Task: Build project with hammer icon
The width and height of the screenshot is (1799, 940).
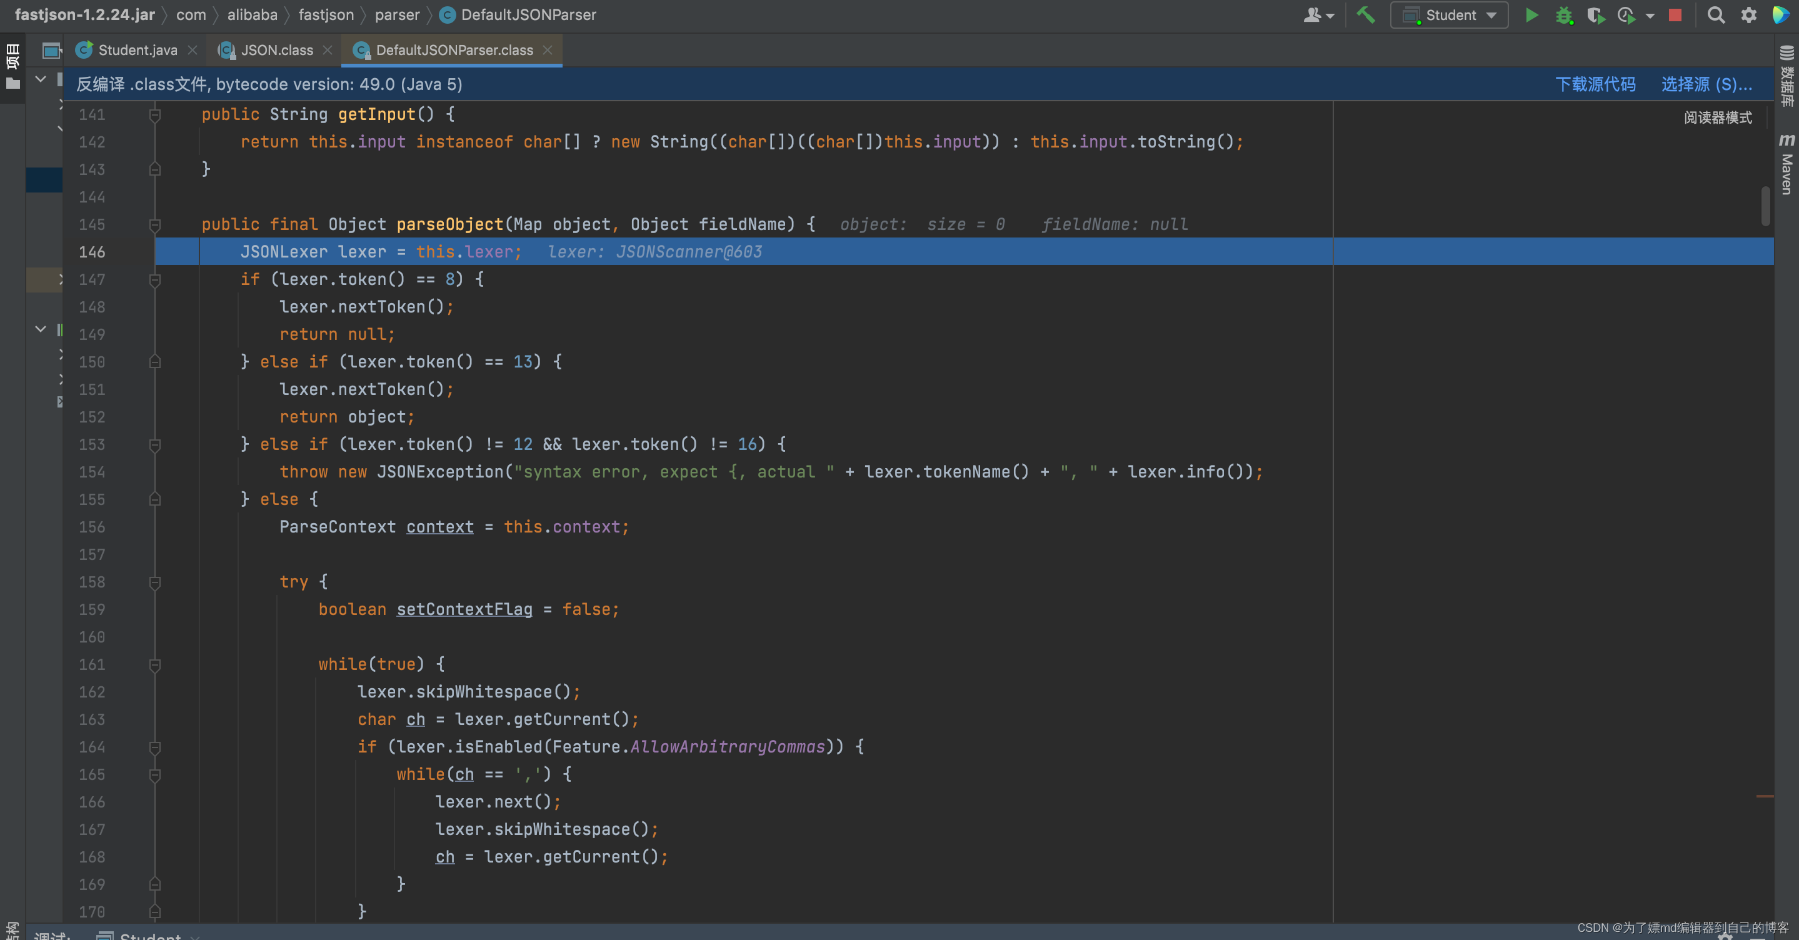Action: point(1365,16)
